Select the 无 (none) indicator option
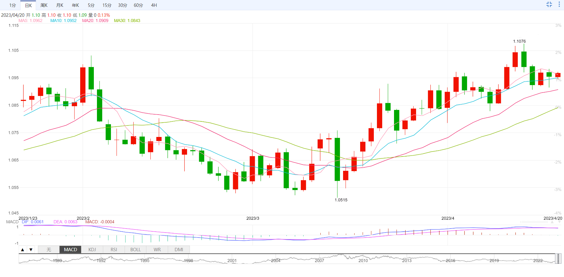 pos(49,250)
